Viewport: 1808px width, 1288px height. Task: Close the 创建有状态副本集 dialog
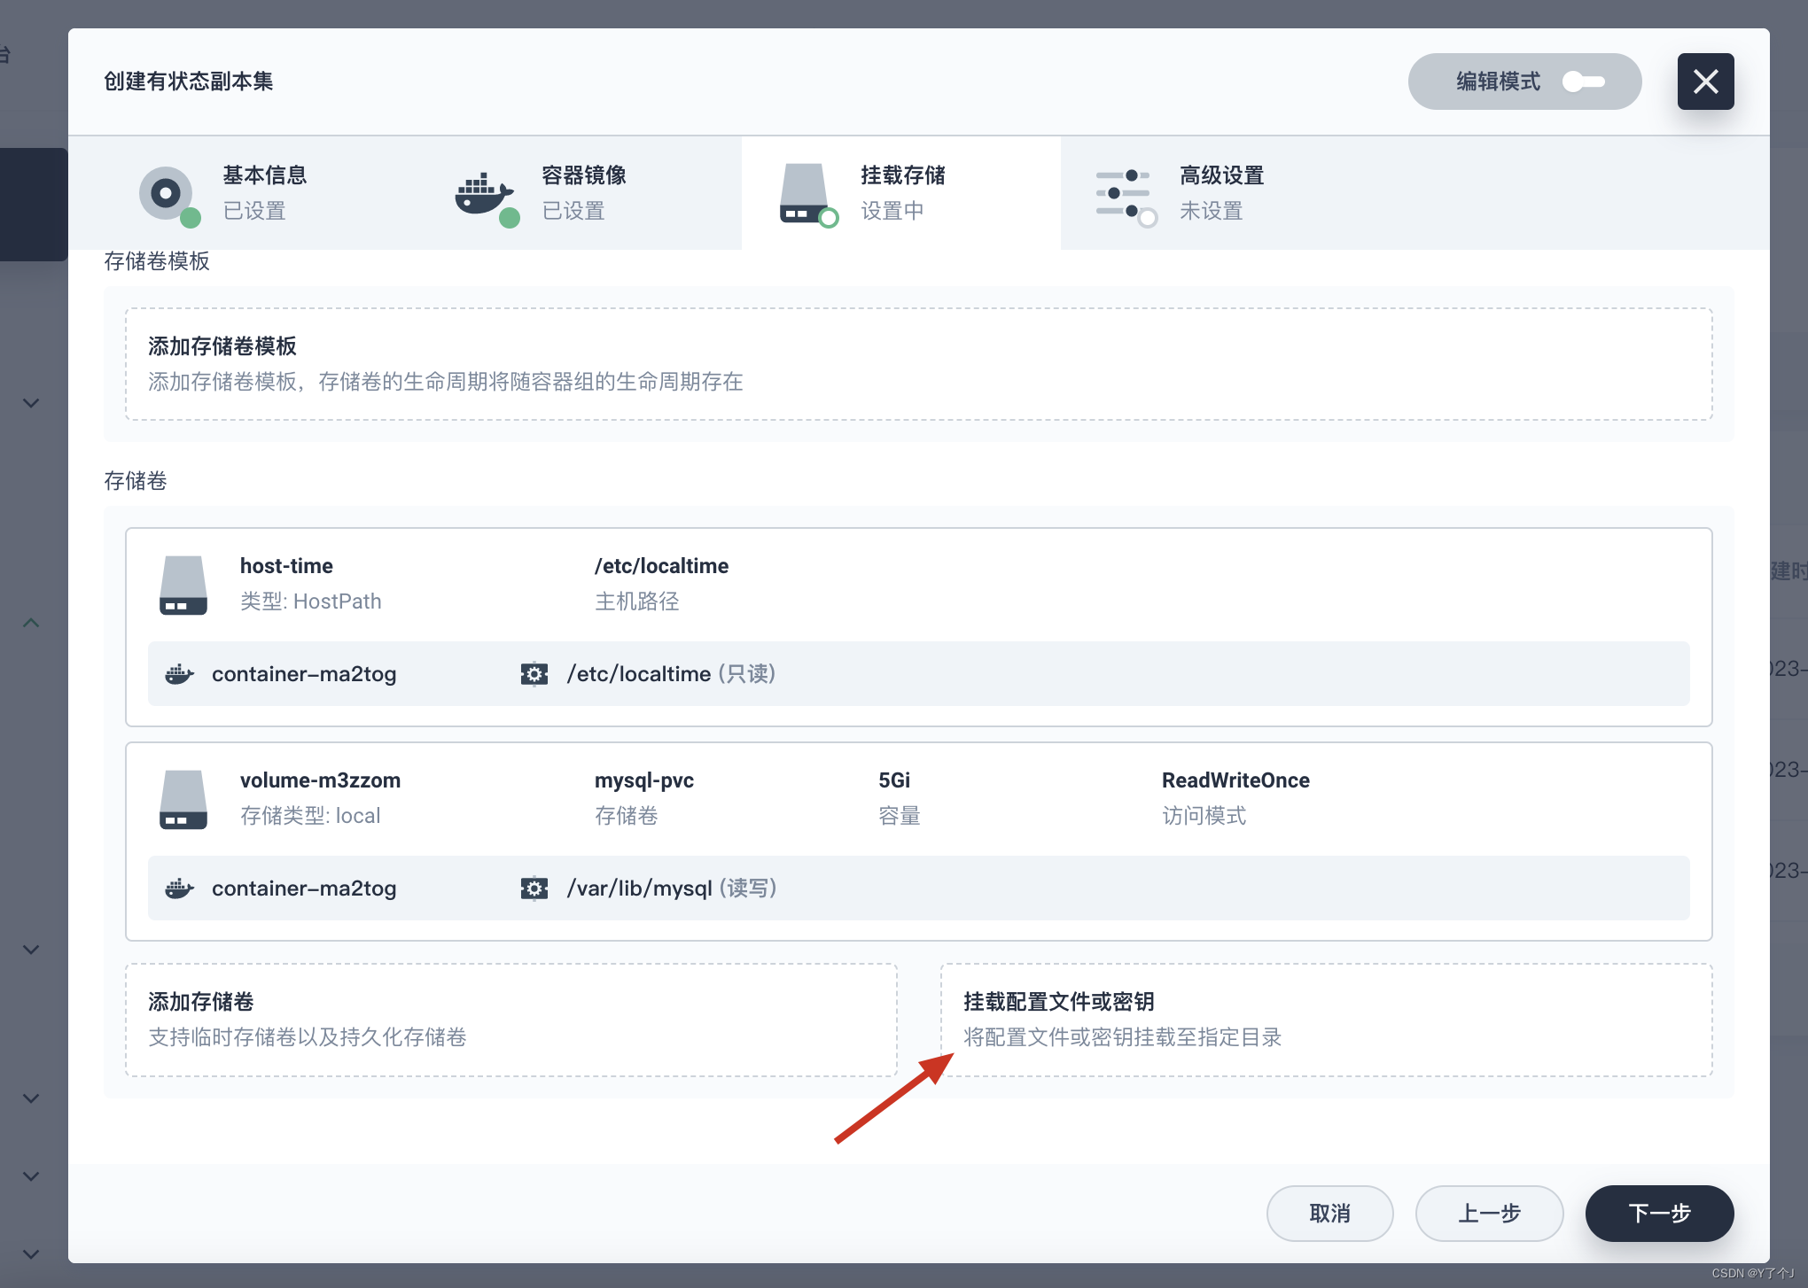[1705, 81]
